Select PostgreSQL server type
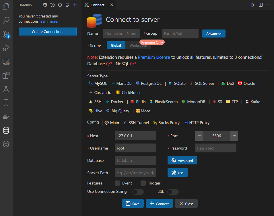Screen dimensions: 274x216 149,83
